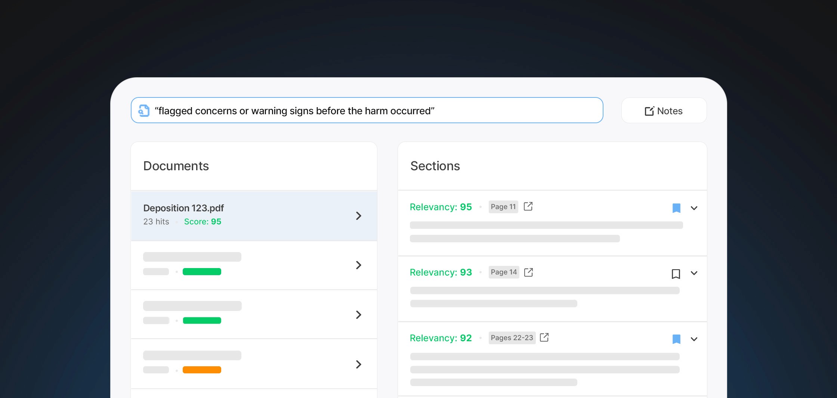Image resolution: width=837 pixels, height=398 pixels.
Task: Open Page 14 via its external link icon
Action: click(528, 272)
